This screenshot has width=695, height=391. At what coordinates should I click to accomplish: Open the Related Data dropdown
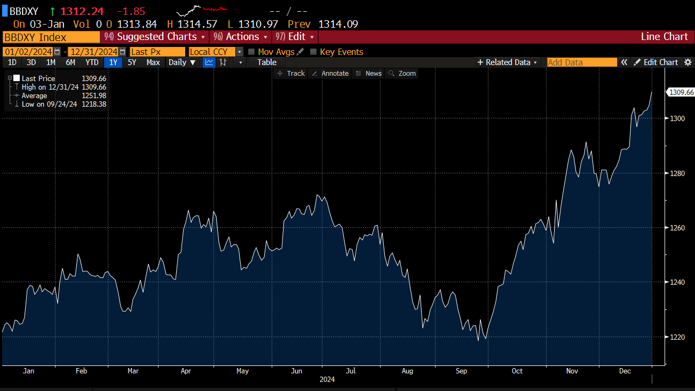point(507,62)
